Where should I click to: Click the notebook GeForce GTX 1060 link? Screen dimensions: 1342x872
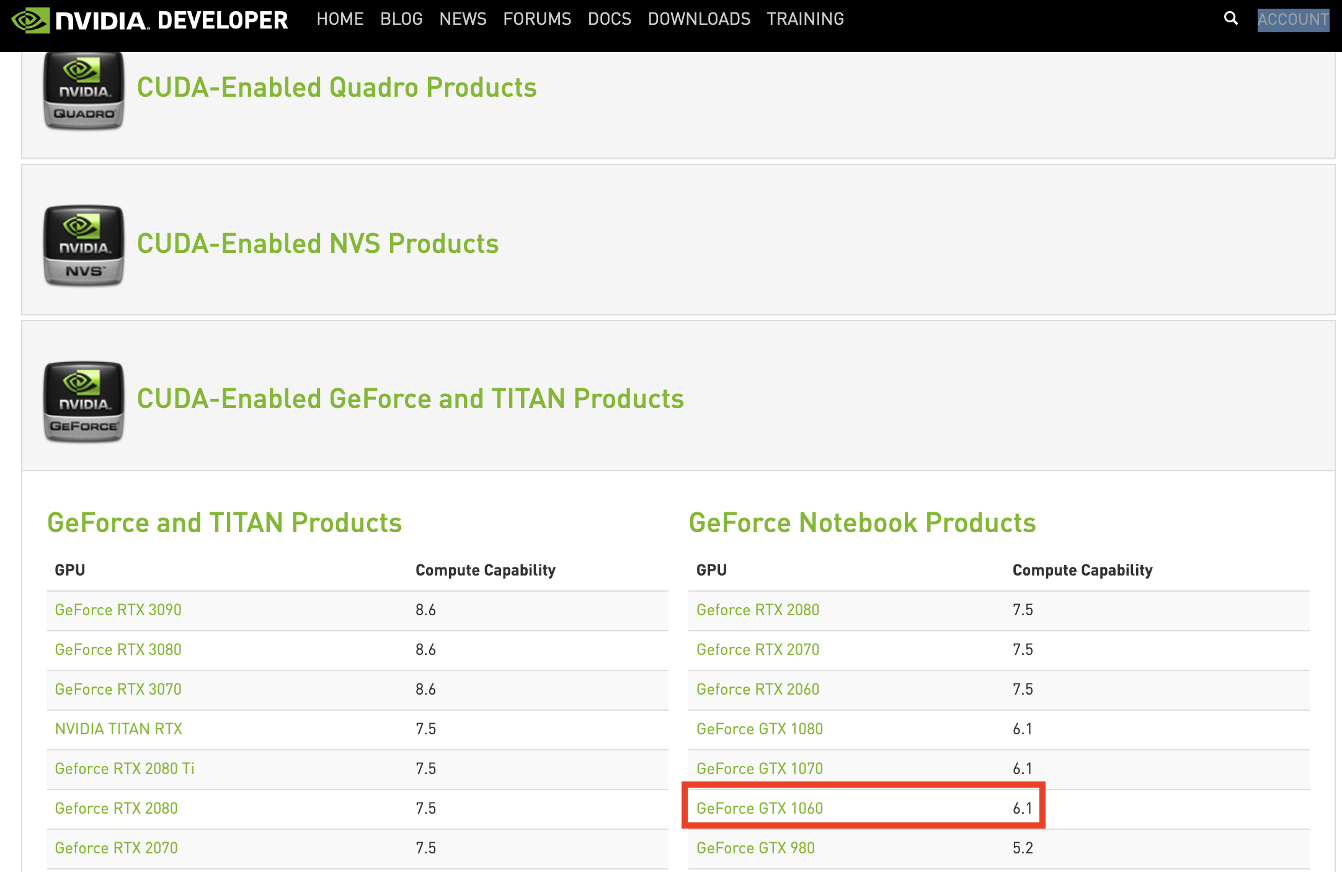(759, 808)
